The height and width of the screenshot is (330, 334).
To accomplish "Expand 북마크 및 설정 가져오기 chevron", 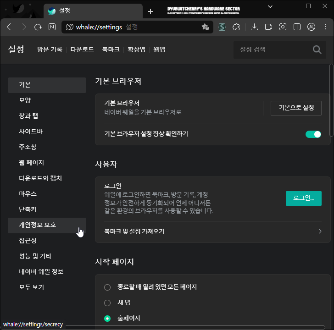I will click(x=320, y=231).
